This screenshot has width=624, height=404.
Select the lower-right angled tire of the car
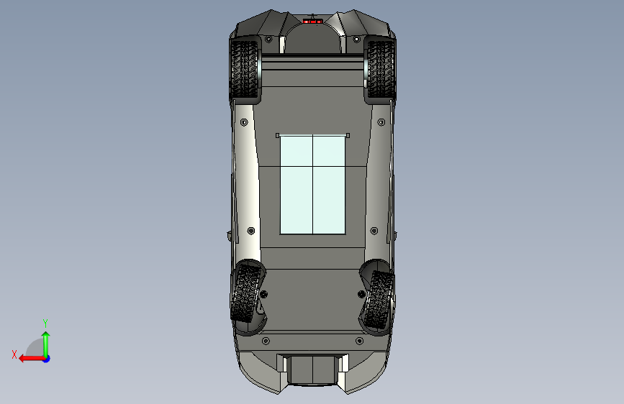[379, 300]
